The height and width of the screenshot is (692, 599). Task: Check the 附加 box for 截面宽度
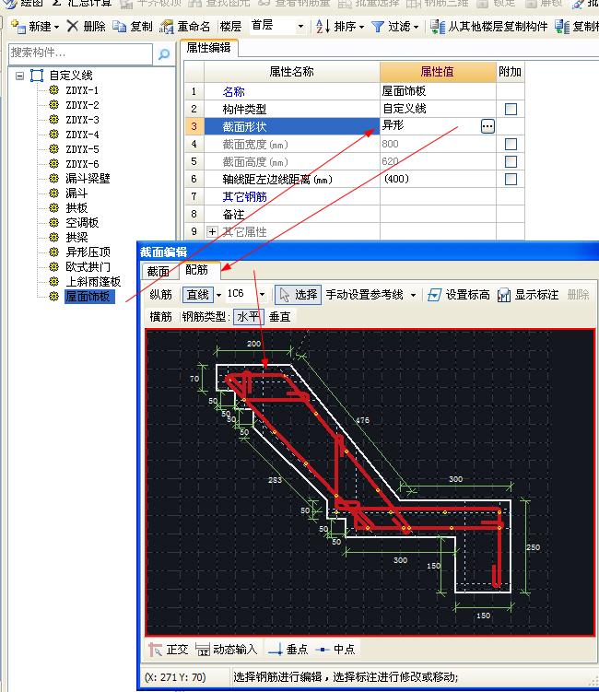[x=511, y=144]
